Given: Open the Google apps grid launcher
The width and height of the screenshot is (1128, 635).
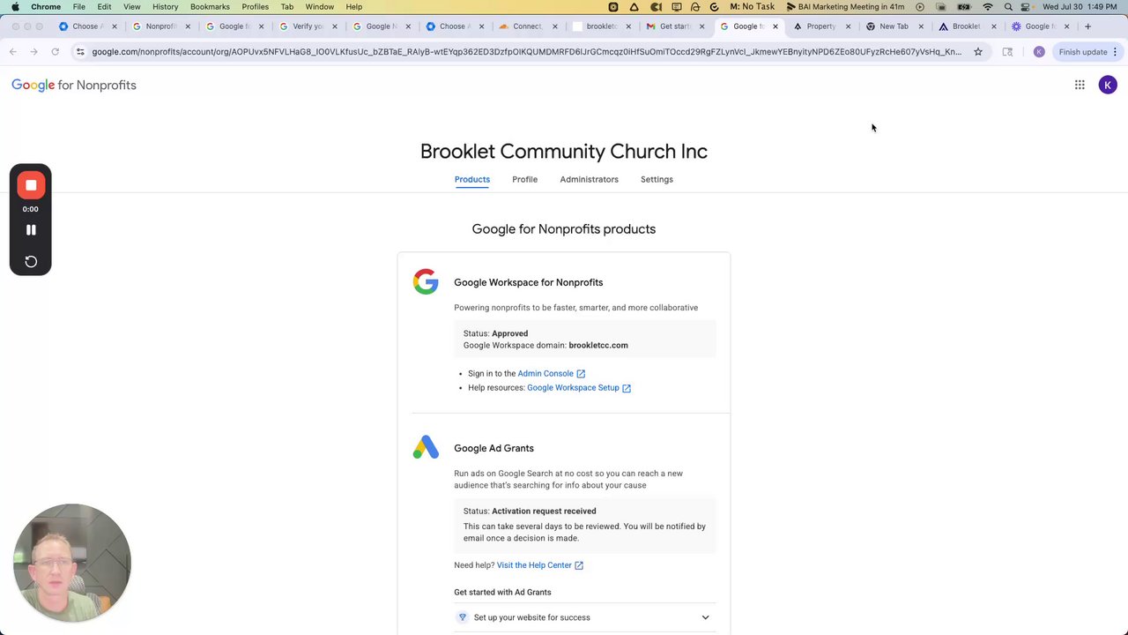Looking at the screenshot, I should 1080,85.
